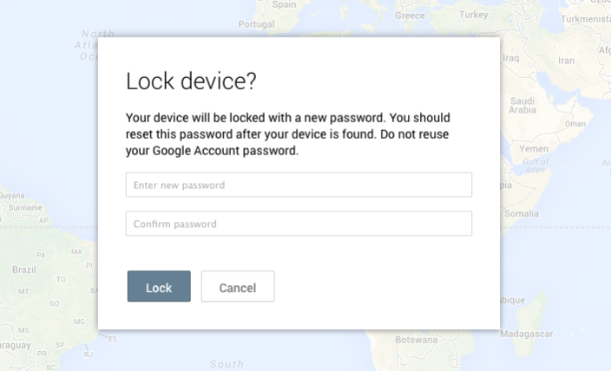Cancel the Lock device dialog

click(238, 287)
